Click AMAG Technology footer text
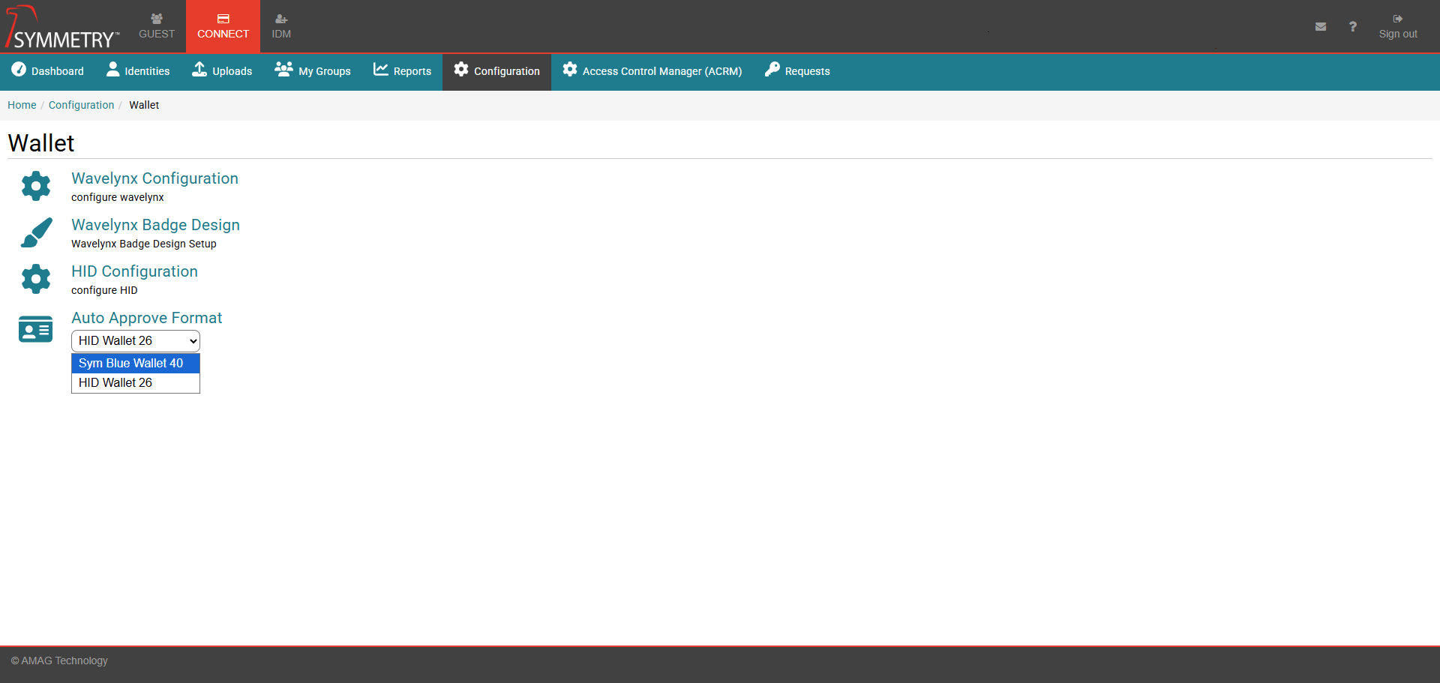Image resolution: width=1440 pixels, height=683 pixels. point(59,661)
